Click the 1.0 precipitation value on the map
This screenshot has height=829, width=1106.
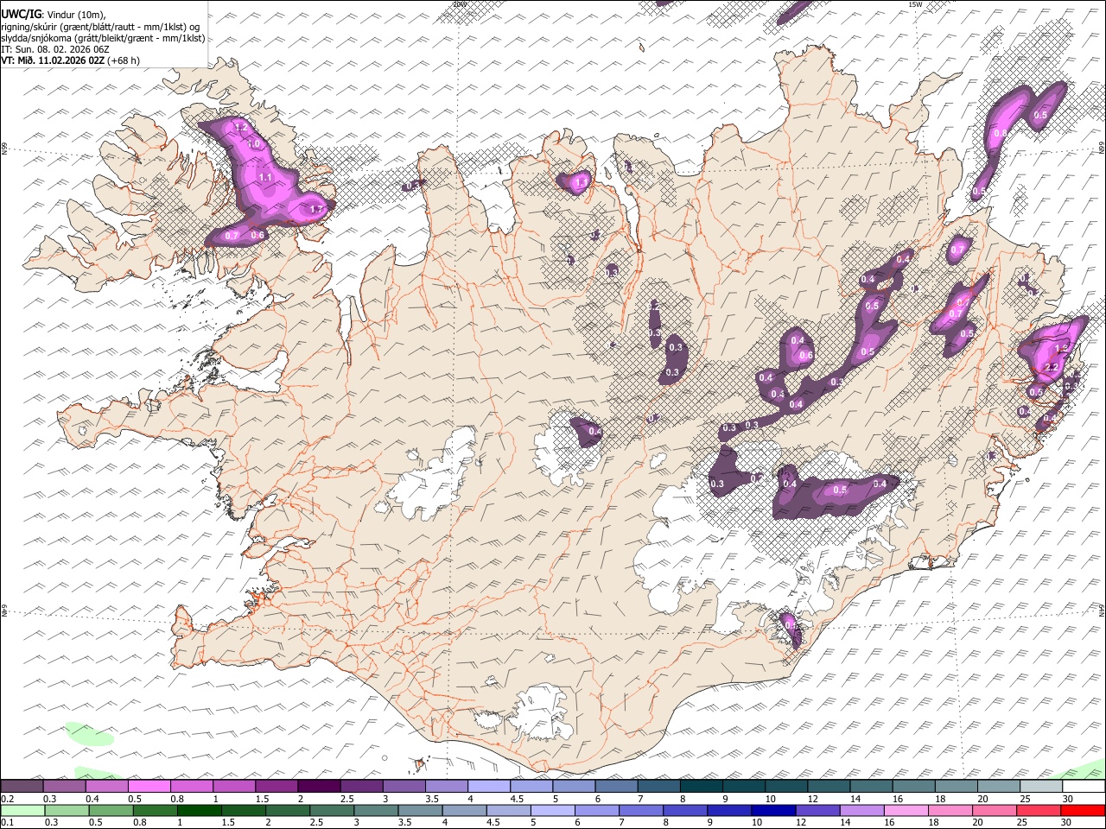[256, 144]
